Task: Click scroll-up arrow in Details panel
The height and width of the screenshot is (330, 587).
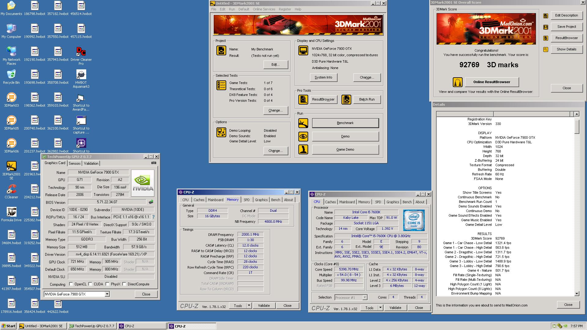Action: [x=577, y=114]
